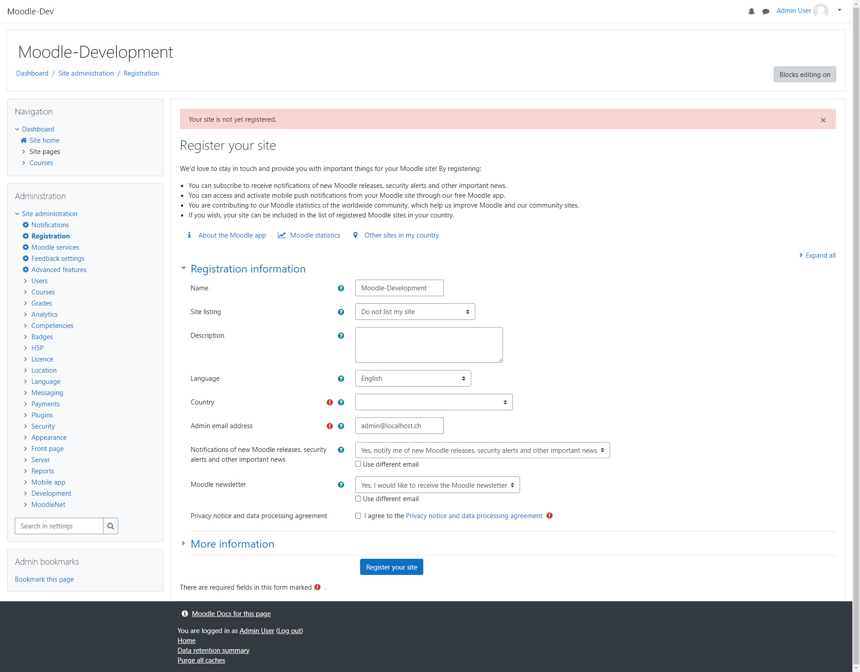Open the empty Country dropdown
This screenshot has height=672, width=860.
[x=434, y=402]
